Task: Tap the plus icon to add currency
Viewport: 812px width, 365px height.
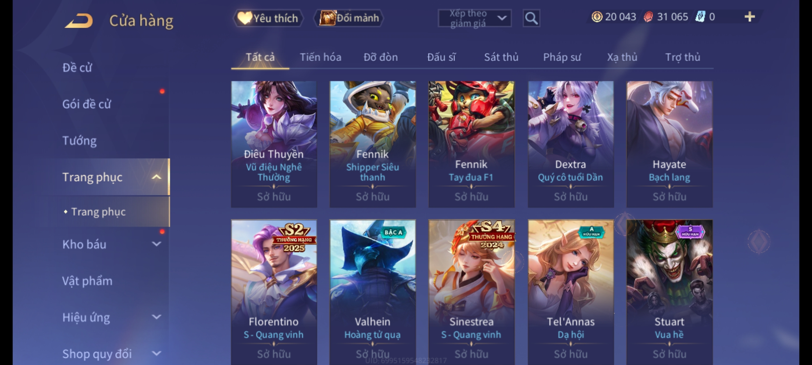Action: (749, 17)
